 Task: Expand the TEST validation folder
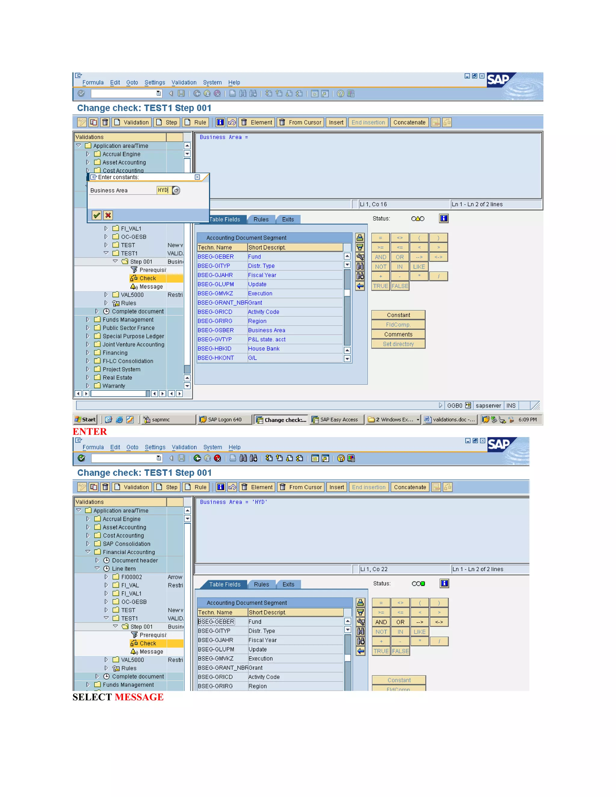point(106,245)
